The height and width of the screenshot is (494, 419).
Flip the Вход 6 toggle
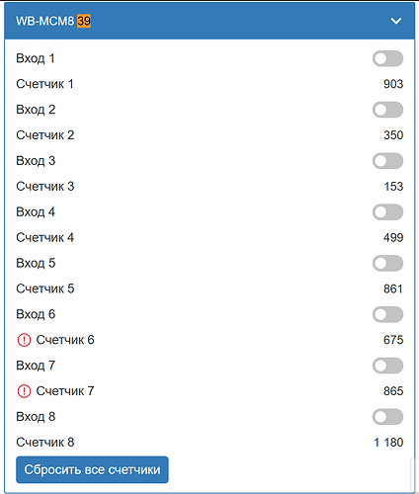click(387, 314)
